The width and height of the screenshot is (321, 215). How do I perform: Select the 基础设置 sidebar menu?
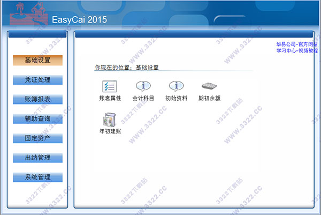pos(37,60)
